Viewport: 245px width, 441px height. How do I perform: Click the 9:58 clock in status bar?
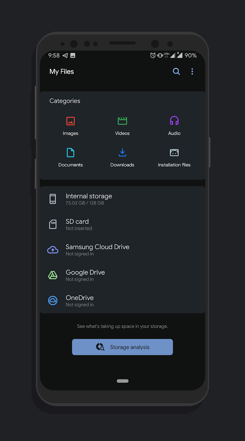coord(54,55)
